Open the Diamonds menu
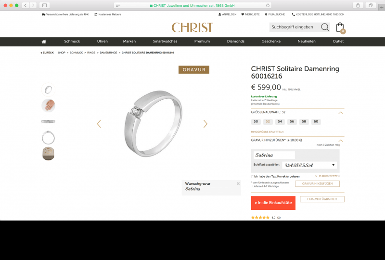Image resolution: width=385 pixels, height=260 pixels. point(235,41)
